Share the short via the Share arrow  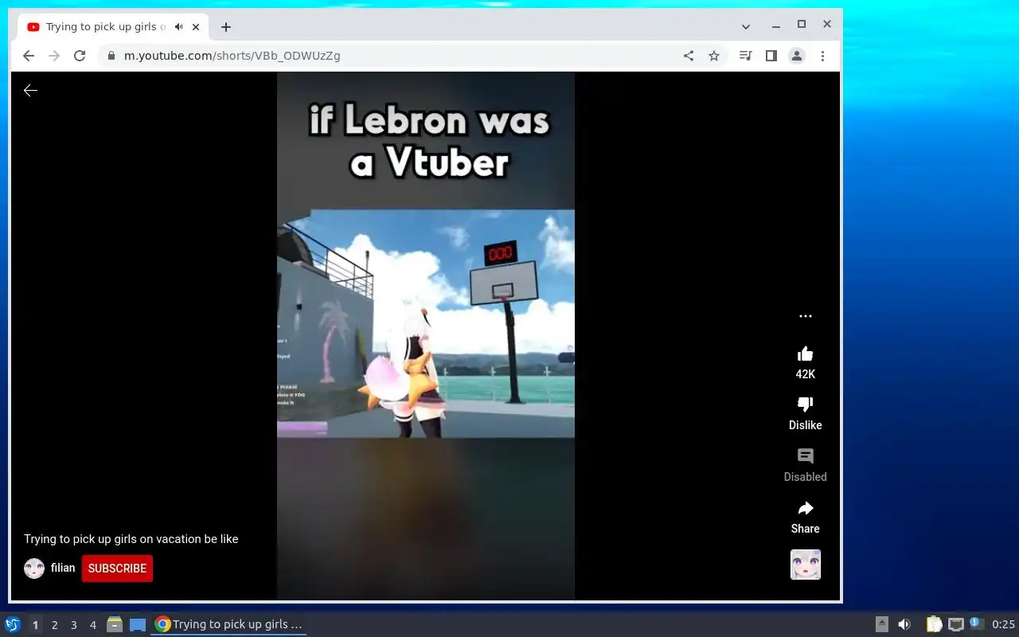[805, 508]
